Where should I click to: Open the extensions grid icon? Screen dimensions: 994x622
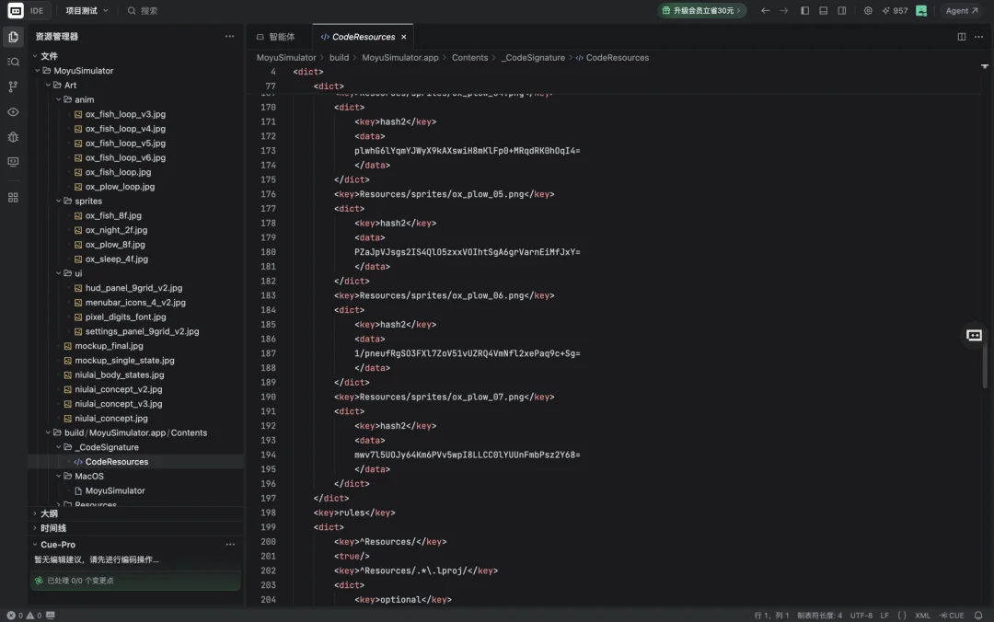[x=13, y=198]
